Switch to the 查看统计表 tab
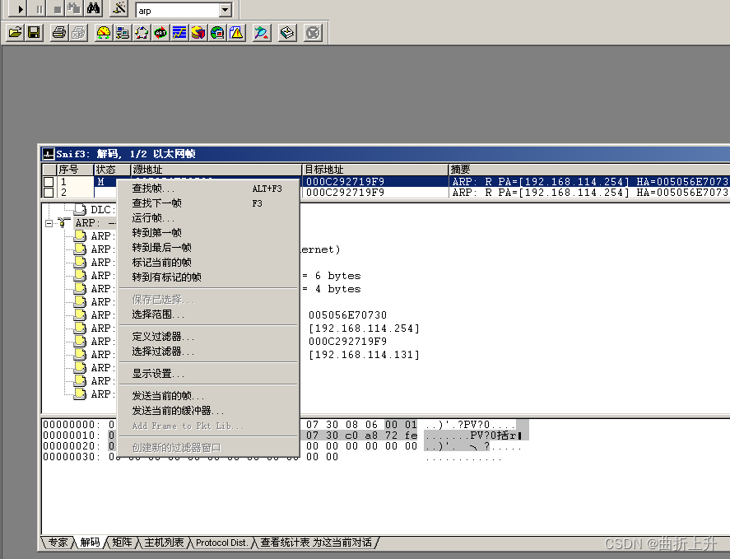 tap(316, 543)
